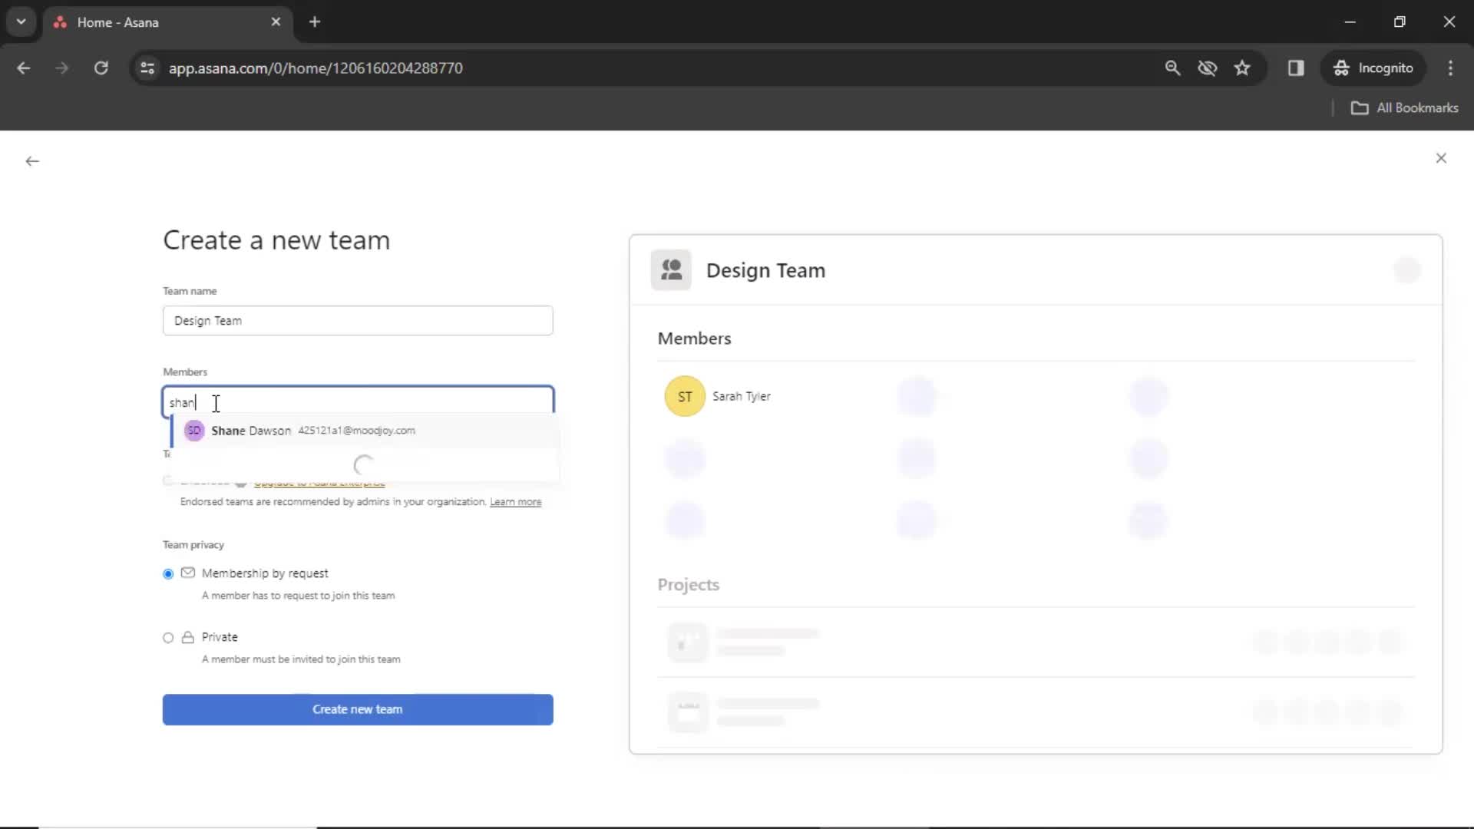Go back with the dialog back arrow
Screen dimensions: 1474x829
point(31,160)
